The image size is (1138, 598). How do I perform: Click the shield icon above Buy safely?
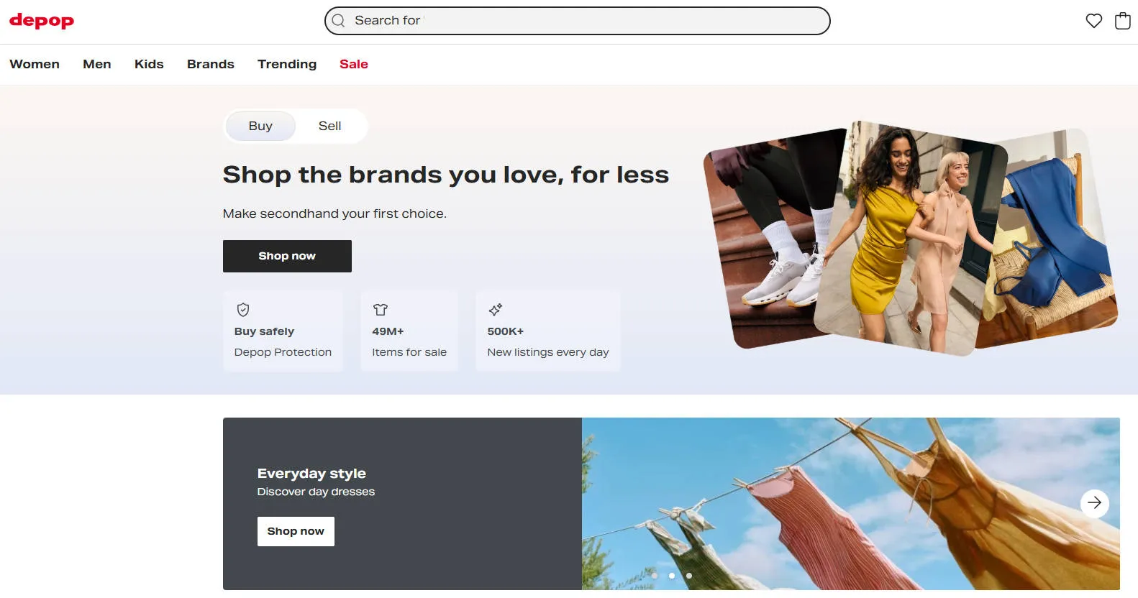tap(243, 310)
